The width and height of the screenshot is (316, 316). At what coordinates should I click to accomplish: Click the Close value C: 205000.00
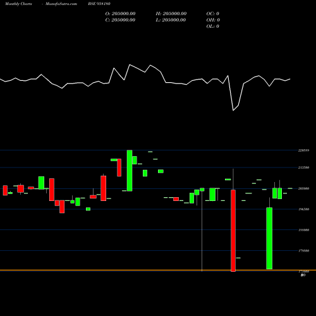coord(120,20)
